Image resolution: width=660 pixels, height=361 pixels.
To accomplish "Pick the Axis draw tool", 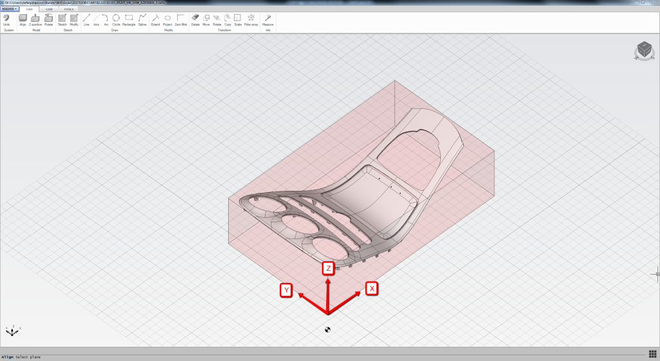I will point(97,20).
